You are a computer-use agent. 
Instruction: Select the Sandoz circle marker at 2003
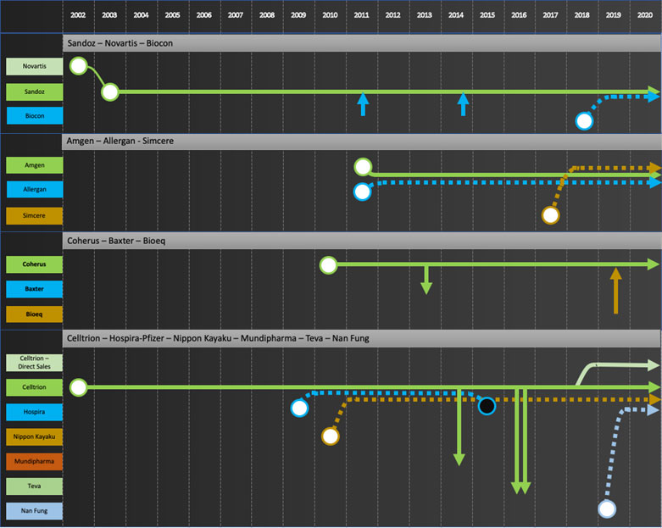(110, 92)
